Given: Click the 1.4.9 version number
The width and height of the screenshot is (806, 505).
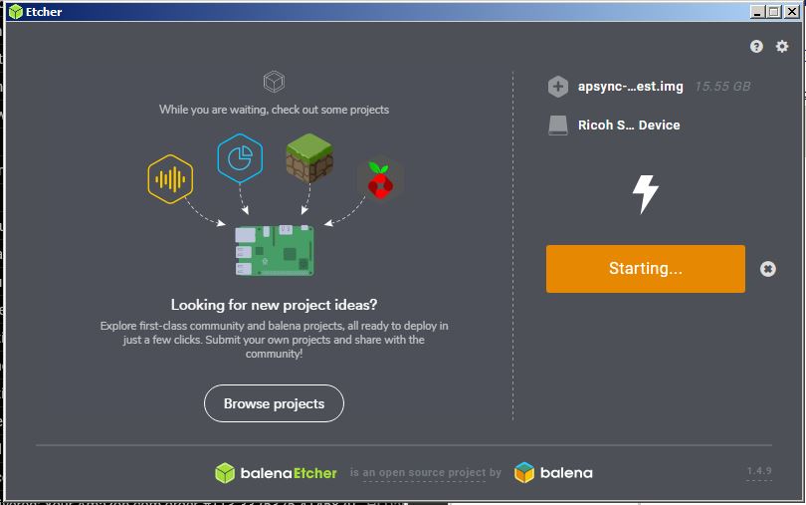Looking at the screenshot, I should point(759,470).
